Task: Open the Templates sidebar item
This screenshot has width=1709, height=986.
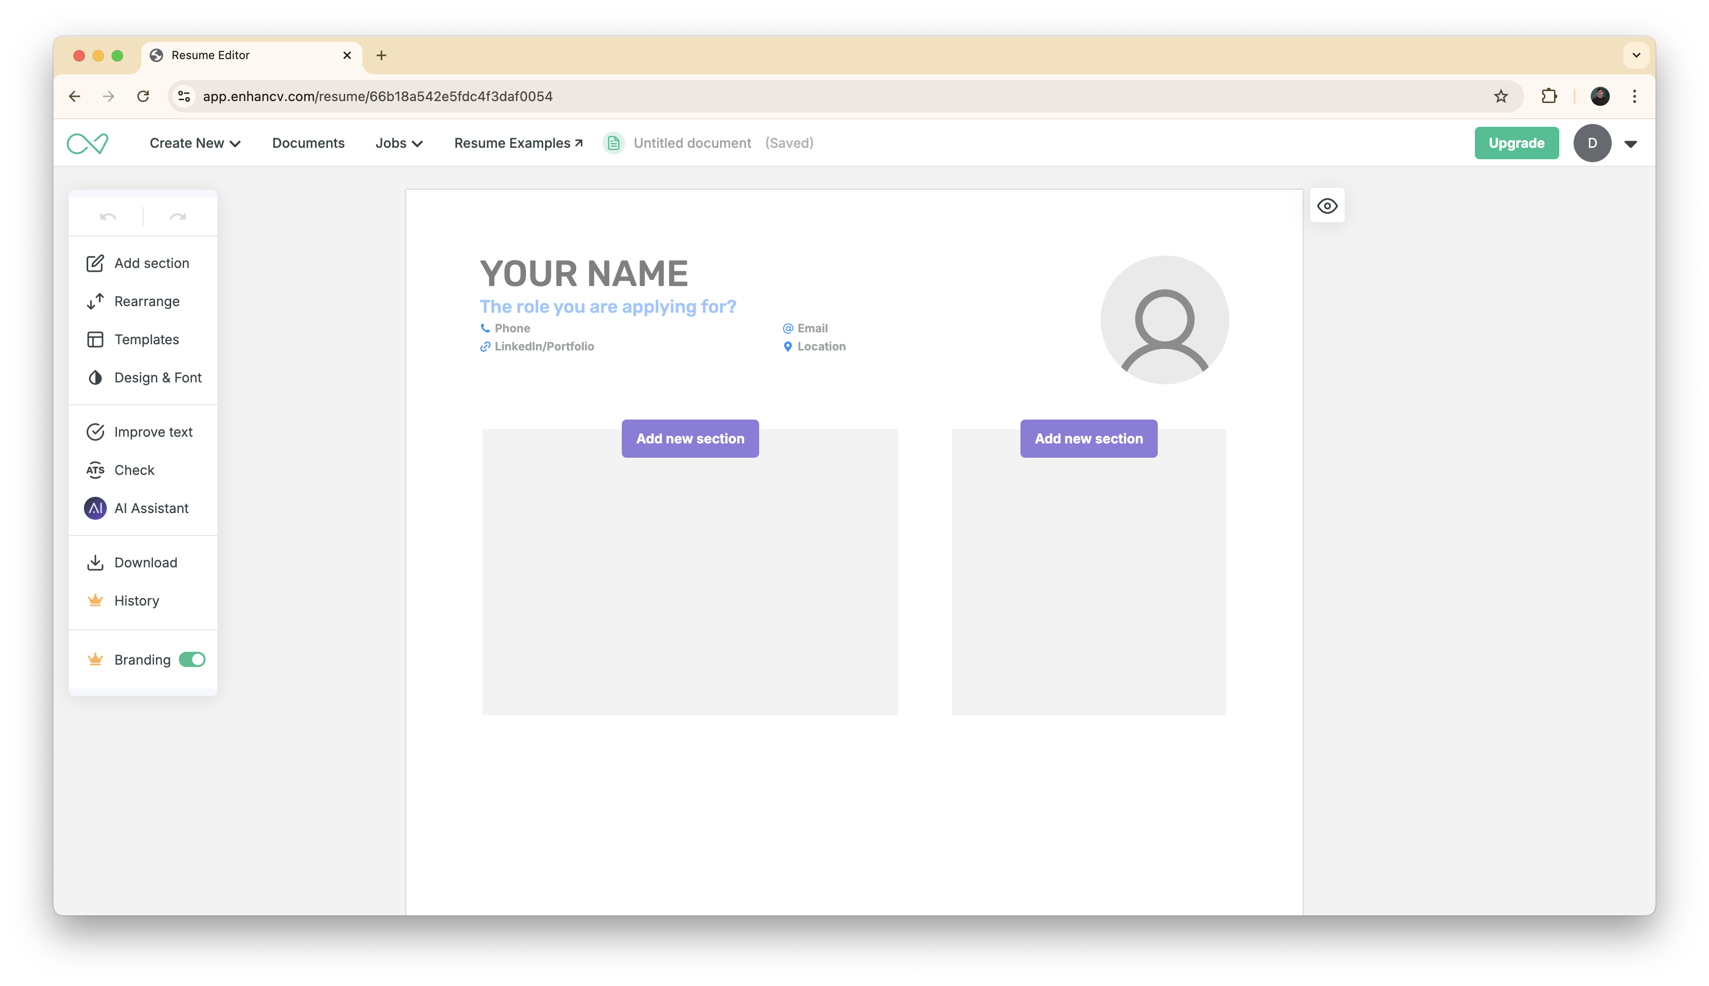Action: (x=144, y=339)
